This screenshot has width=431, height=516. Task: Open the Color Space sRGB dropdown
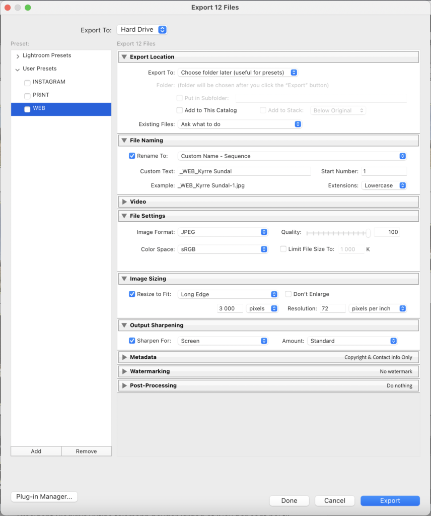[223, 249]
